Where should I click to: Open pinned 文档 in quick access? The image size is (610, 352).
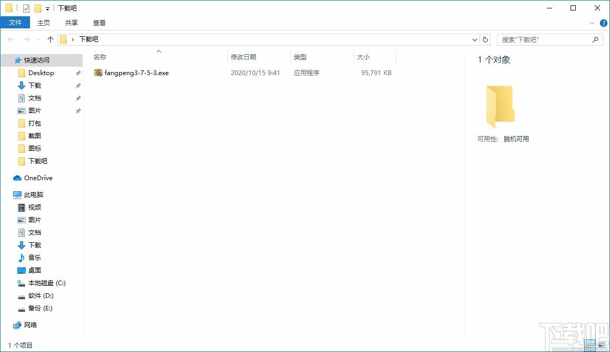click(x=35, y=98)
